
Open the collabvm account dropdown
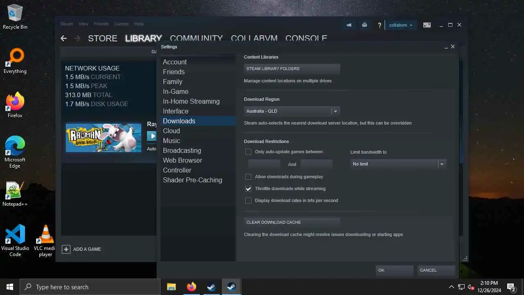401,25
